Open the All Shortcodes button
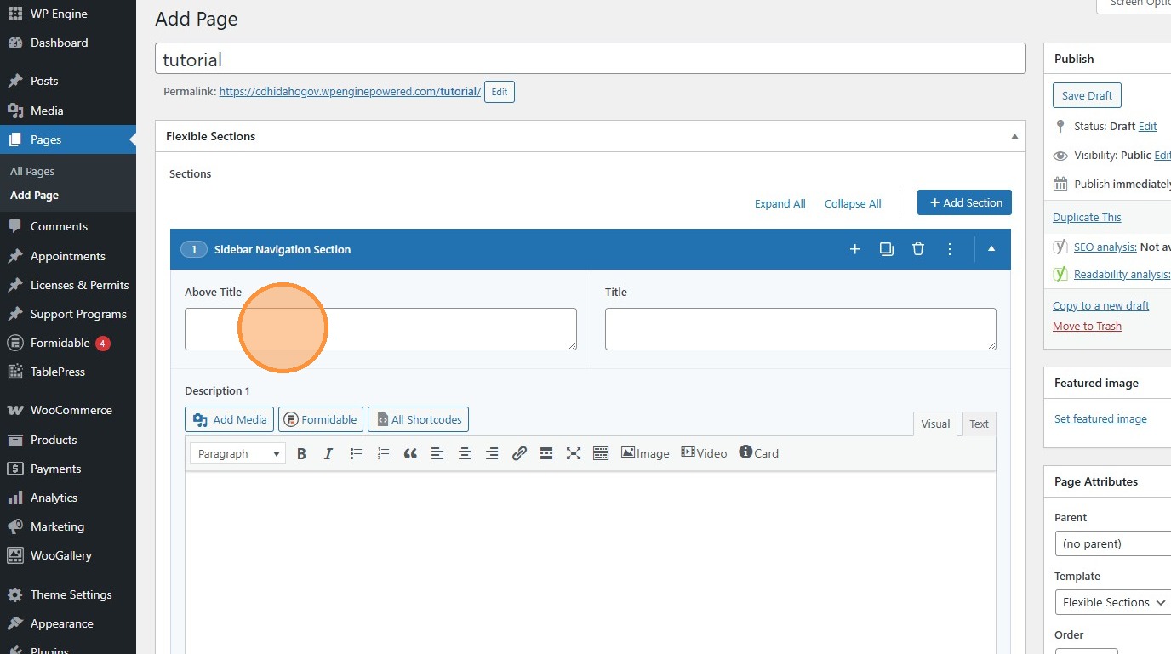Screen dimensions: 1171x654 (x=418, y=419)
